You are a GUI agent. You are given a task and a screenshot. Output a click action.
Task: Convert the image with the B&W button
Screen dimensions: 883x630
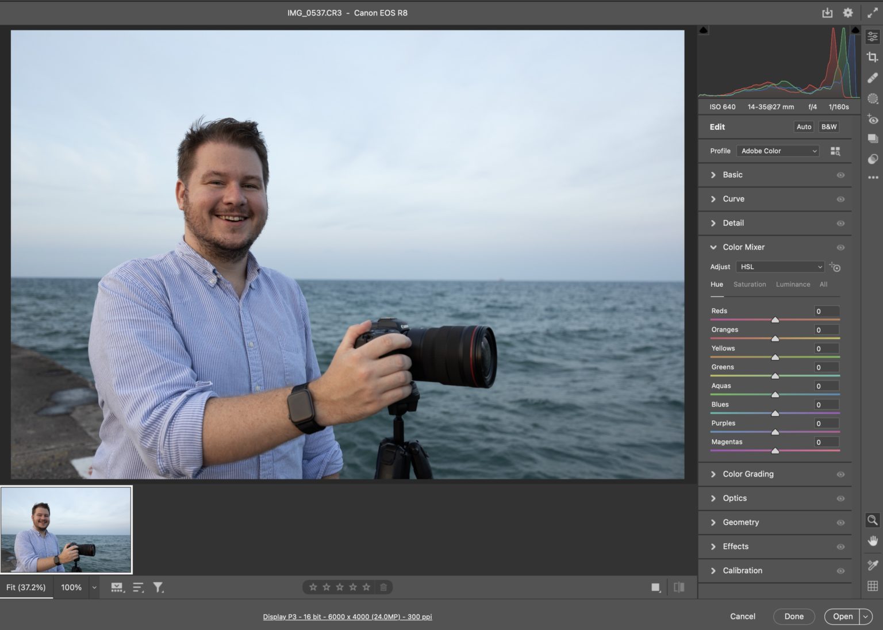click(829, 126)
